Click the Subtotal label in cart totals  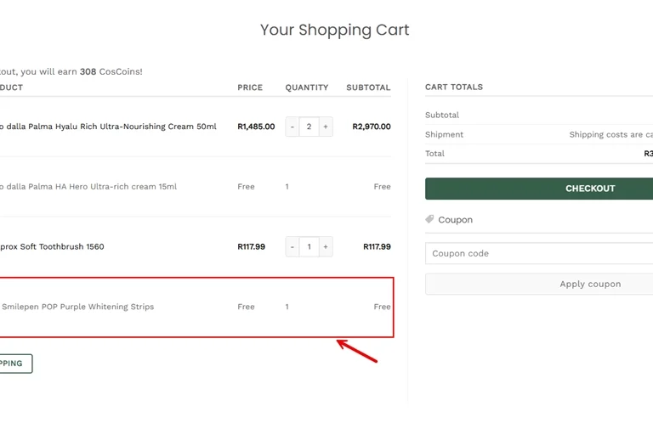[442, 115]
